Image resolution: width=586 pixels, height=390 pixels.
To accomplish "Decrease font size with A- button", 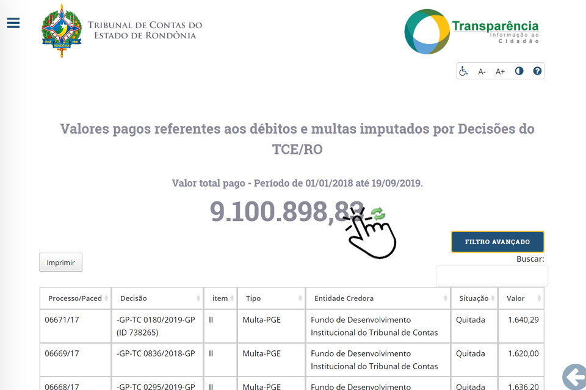I will click(x=482, y=71).
